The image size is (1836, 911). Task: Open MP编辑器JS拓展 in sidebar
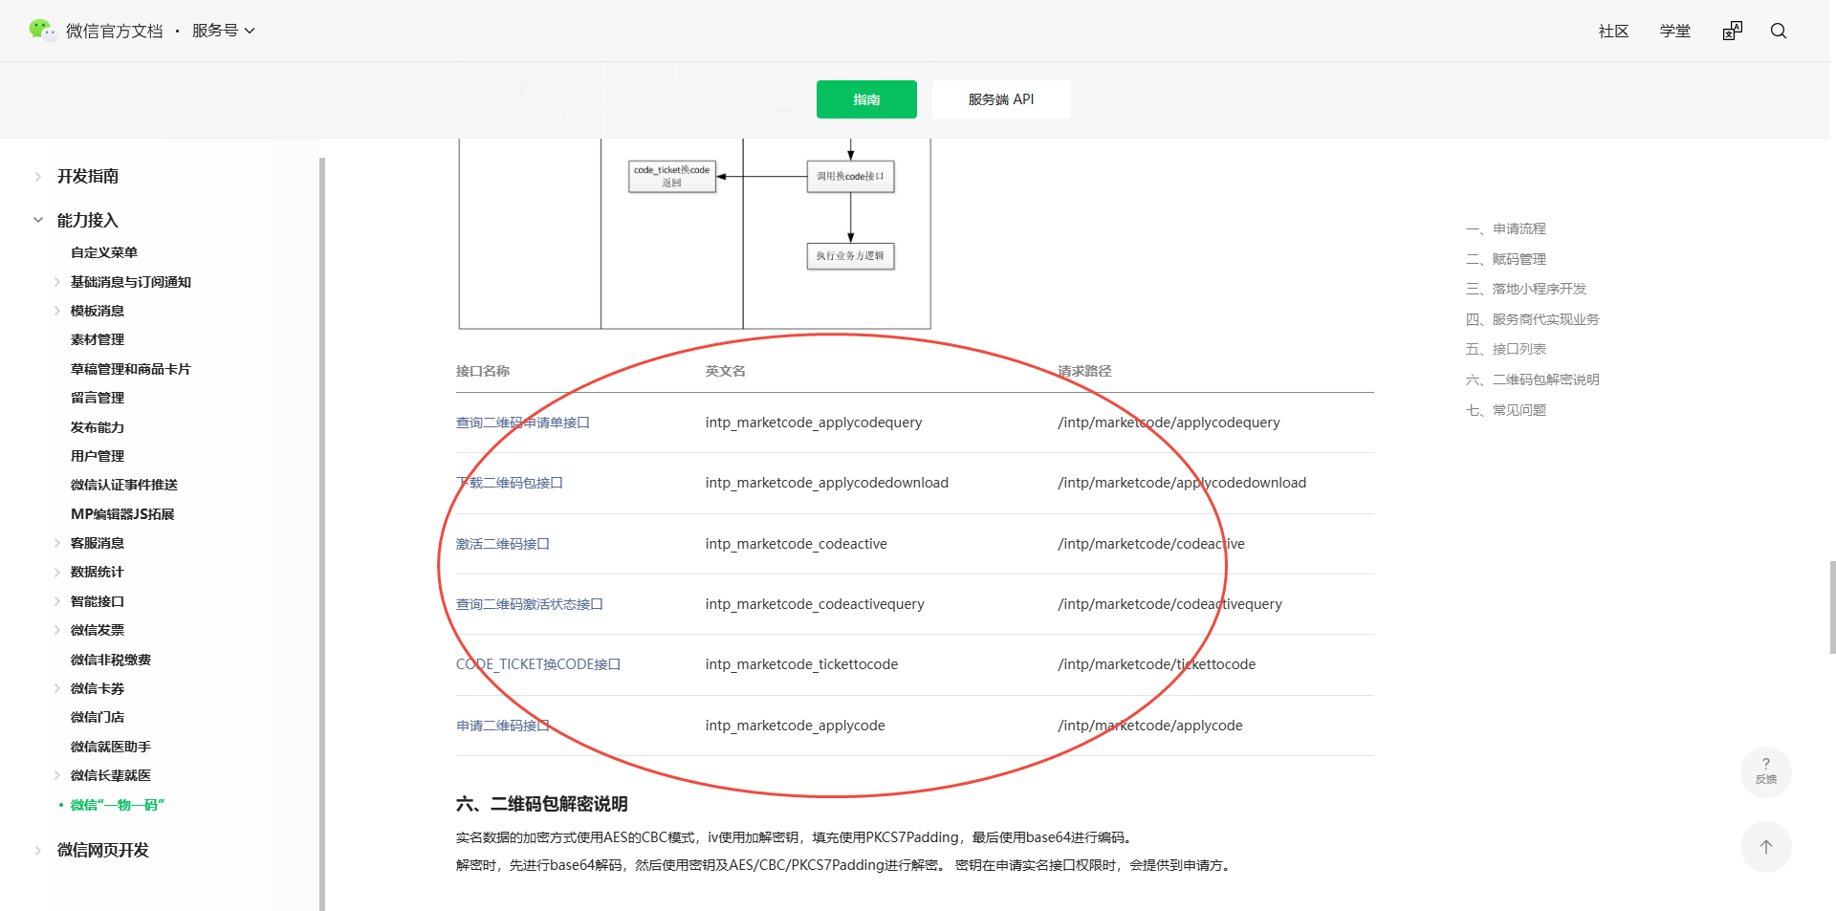coord(122,514)
